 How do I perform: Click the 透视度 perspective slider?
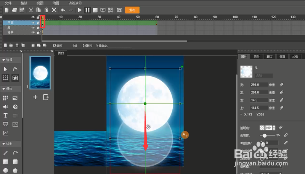pyautogui.click(x=268, y=135)
